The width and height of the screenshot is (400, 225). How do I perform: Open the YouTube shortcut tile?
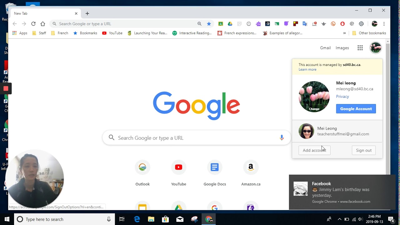[x=179, y=173]
